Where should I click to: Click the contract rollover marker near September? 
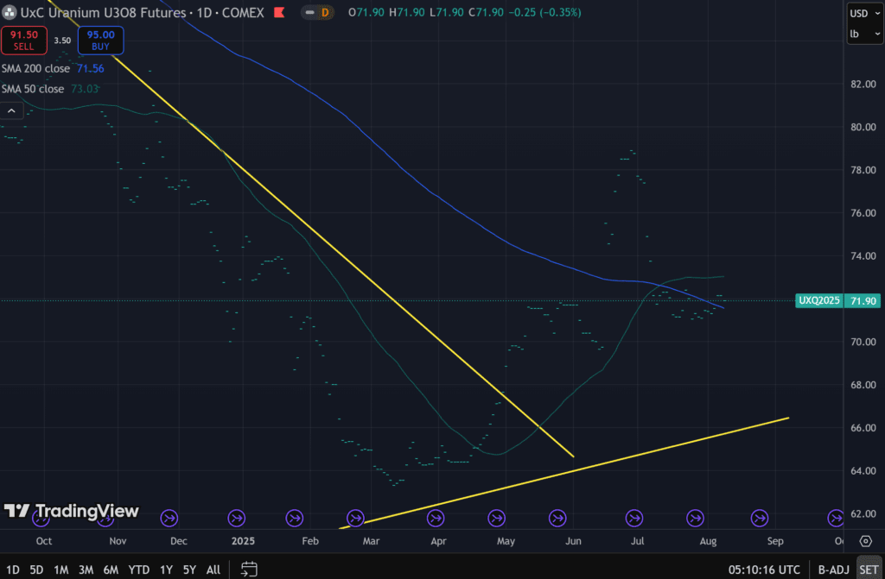[x=760, y=518]
